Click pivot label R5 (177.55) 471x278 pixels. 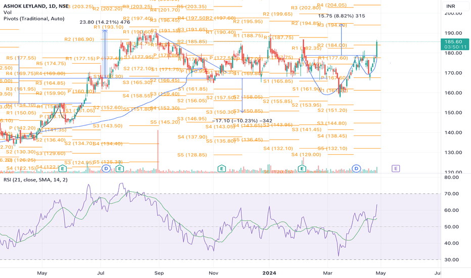[x=21, y=58]
